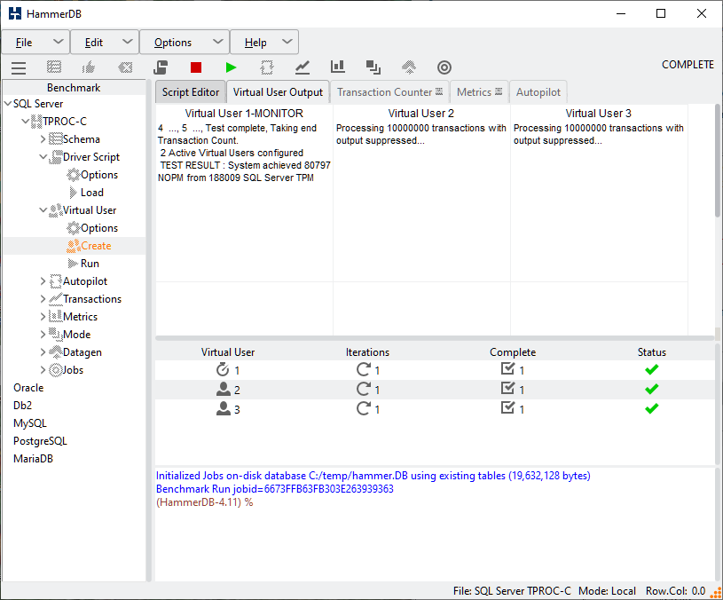This screenshot has width=723, height=600.
Task: Click the Metrics tree item icon
Action: pos(55,316)
